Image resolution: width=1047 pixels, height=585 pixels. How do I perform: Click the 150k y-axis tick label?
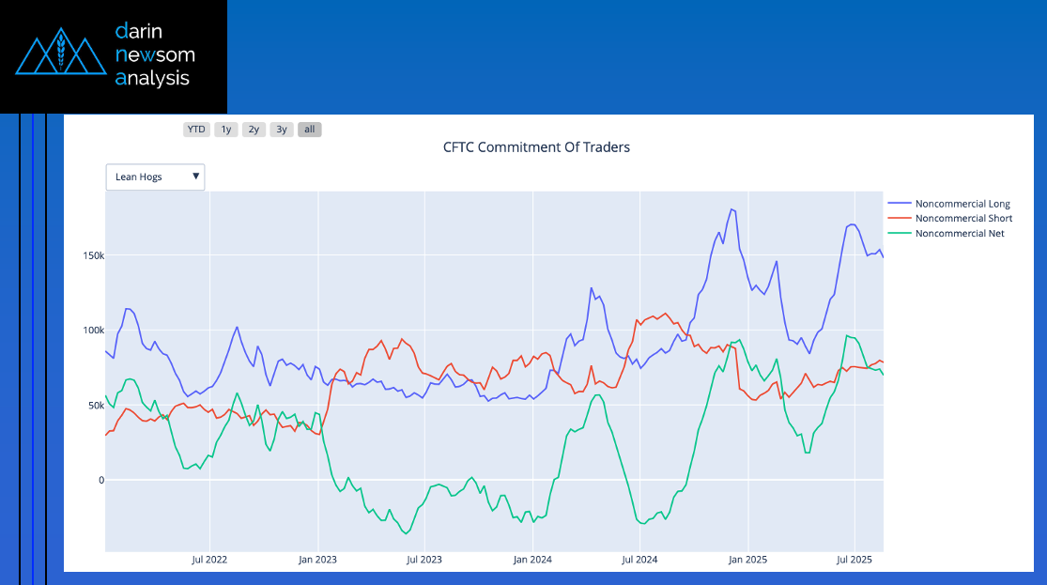[x=90, y=255]
